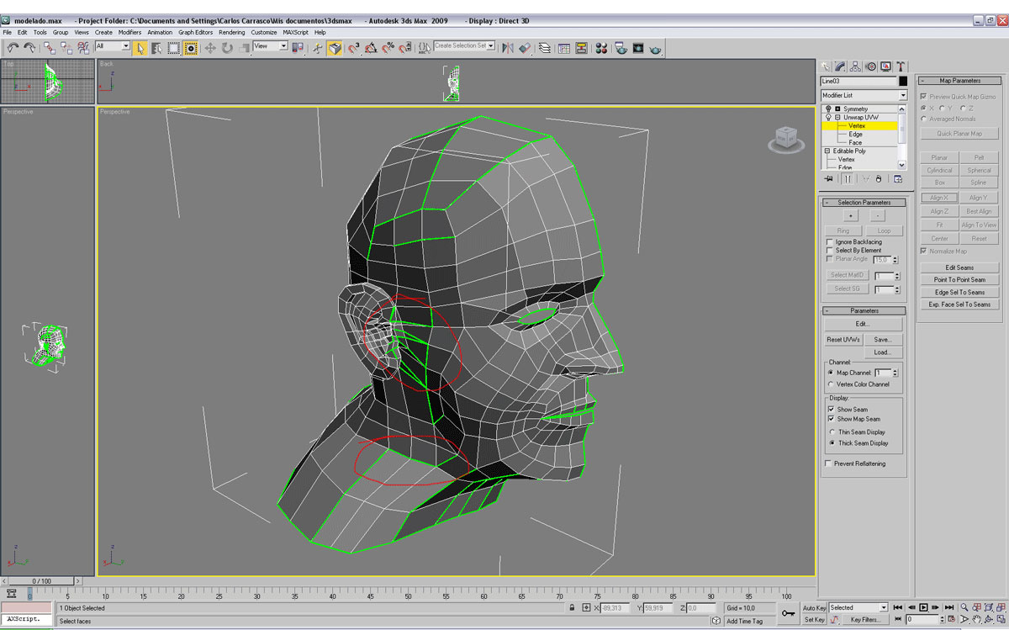The height and width of the screenshot is (630, 1009).
Task: Enable the Select By Element checkbox
Action: pyautogui.click(x=830, y=250)
